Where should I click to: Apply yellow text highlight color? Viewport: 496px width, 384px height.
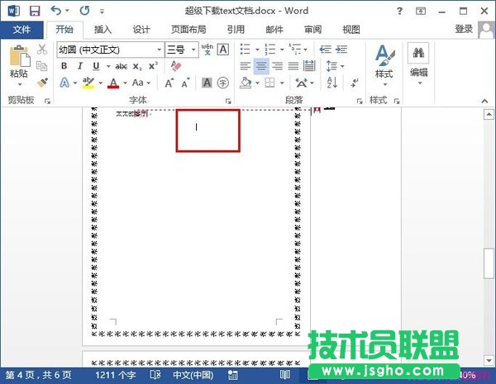[x=88, y=83]
